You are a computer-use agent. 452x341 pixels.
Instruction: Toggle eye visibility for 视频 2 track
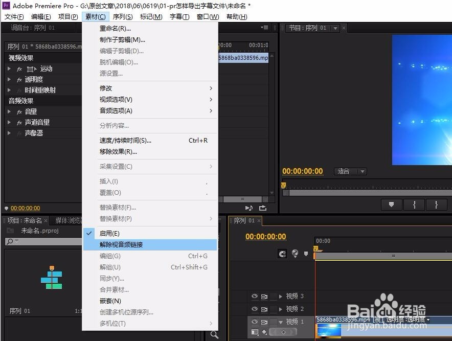[x=255, y=309]
